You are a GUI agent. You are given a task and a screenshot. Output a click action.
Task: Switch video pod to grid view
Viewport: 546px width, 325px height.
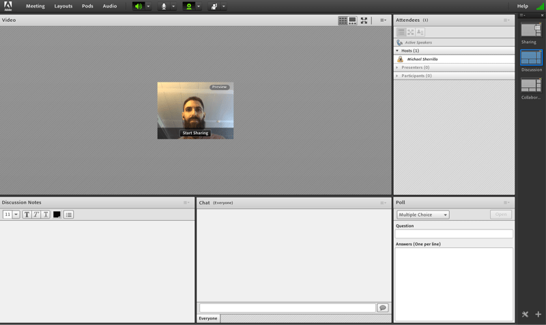[343, 20]
